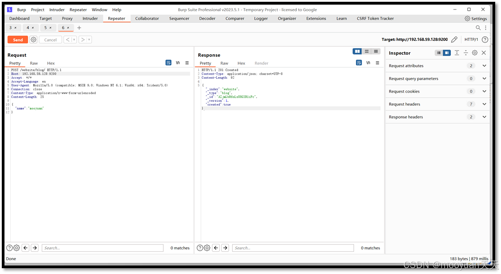The height and width of the screenshot is (274, 501).
Task: Open Request search help icon
Action: tap(9, 248)
